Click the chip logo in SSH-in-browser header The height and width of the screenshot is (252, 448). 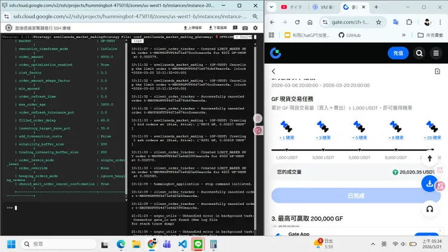[8, 28]
